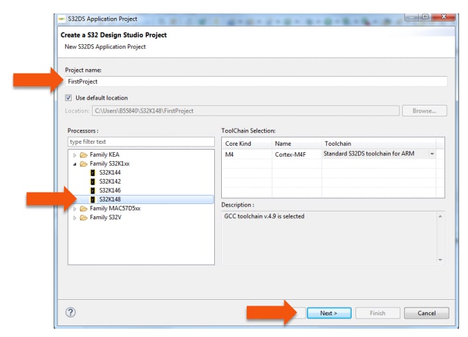The image size is (468, 337).
Task: Click the S32K146 processor chip icon
Action: tap(93, 191)
